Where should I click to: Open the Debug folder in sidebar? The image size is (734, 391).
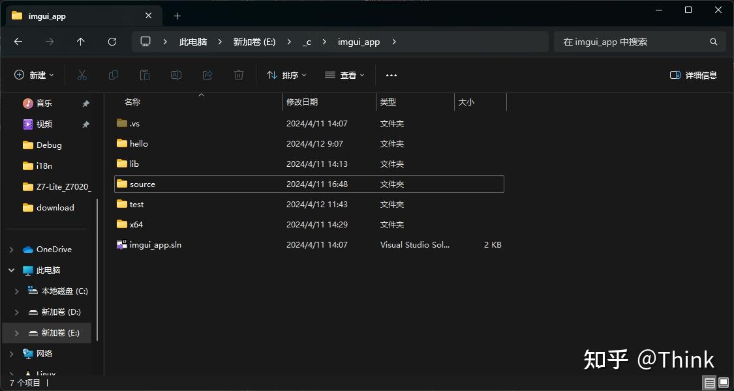(x=49, y=145)
